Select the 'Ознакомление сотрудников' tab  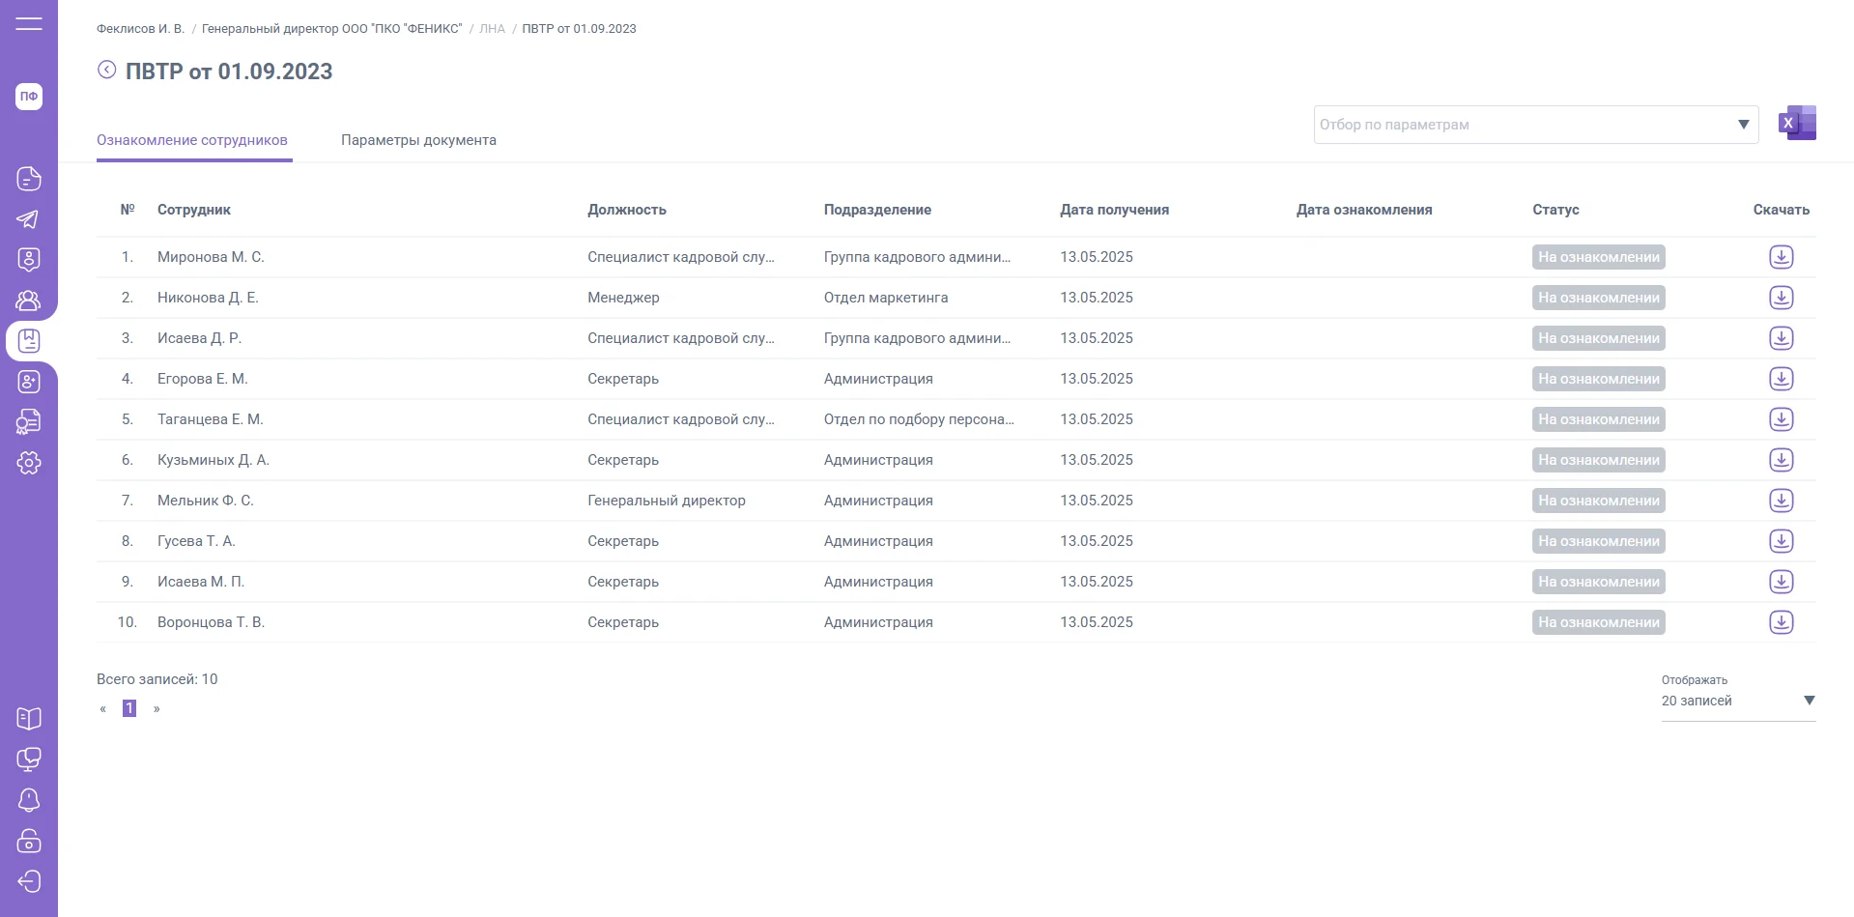pos(192,140)
